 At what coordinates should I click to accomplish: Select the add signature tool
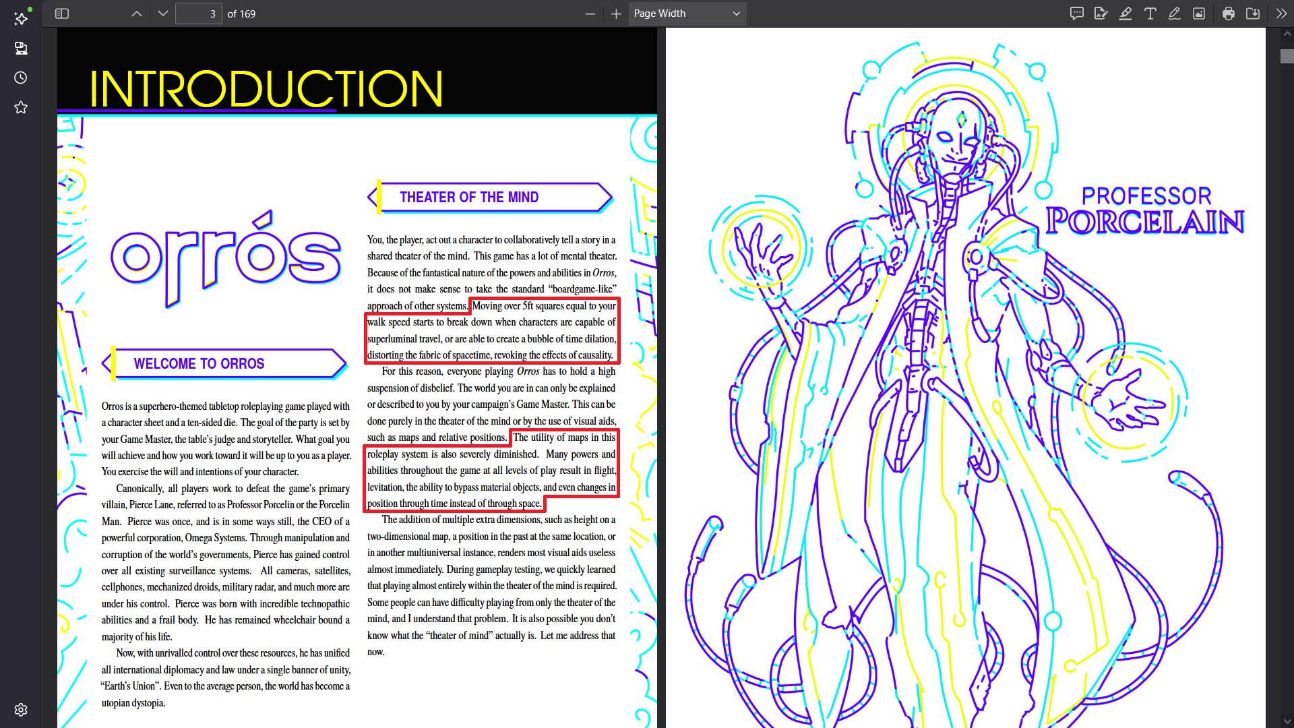click(x=1101, y=13)
